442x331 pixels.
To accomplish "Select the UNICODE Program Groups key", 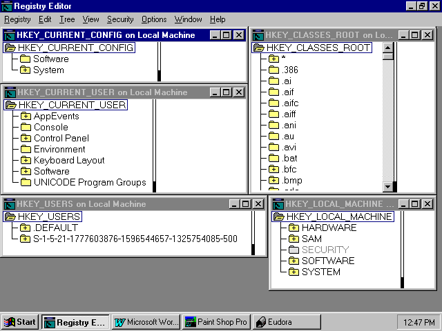I will [x=90, y=183].
